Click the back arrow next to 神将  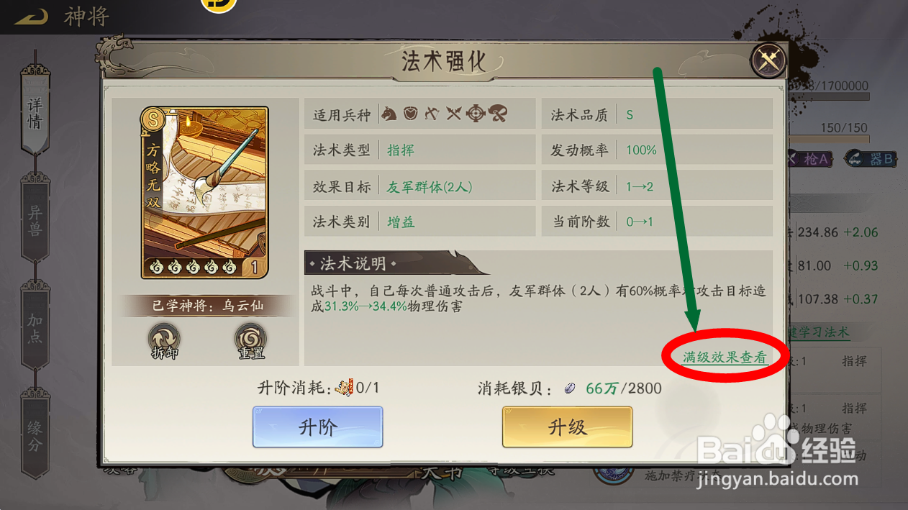click(30, 16)
